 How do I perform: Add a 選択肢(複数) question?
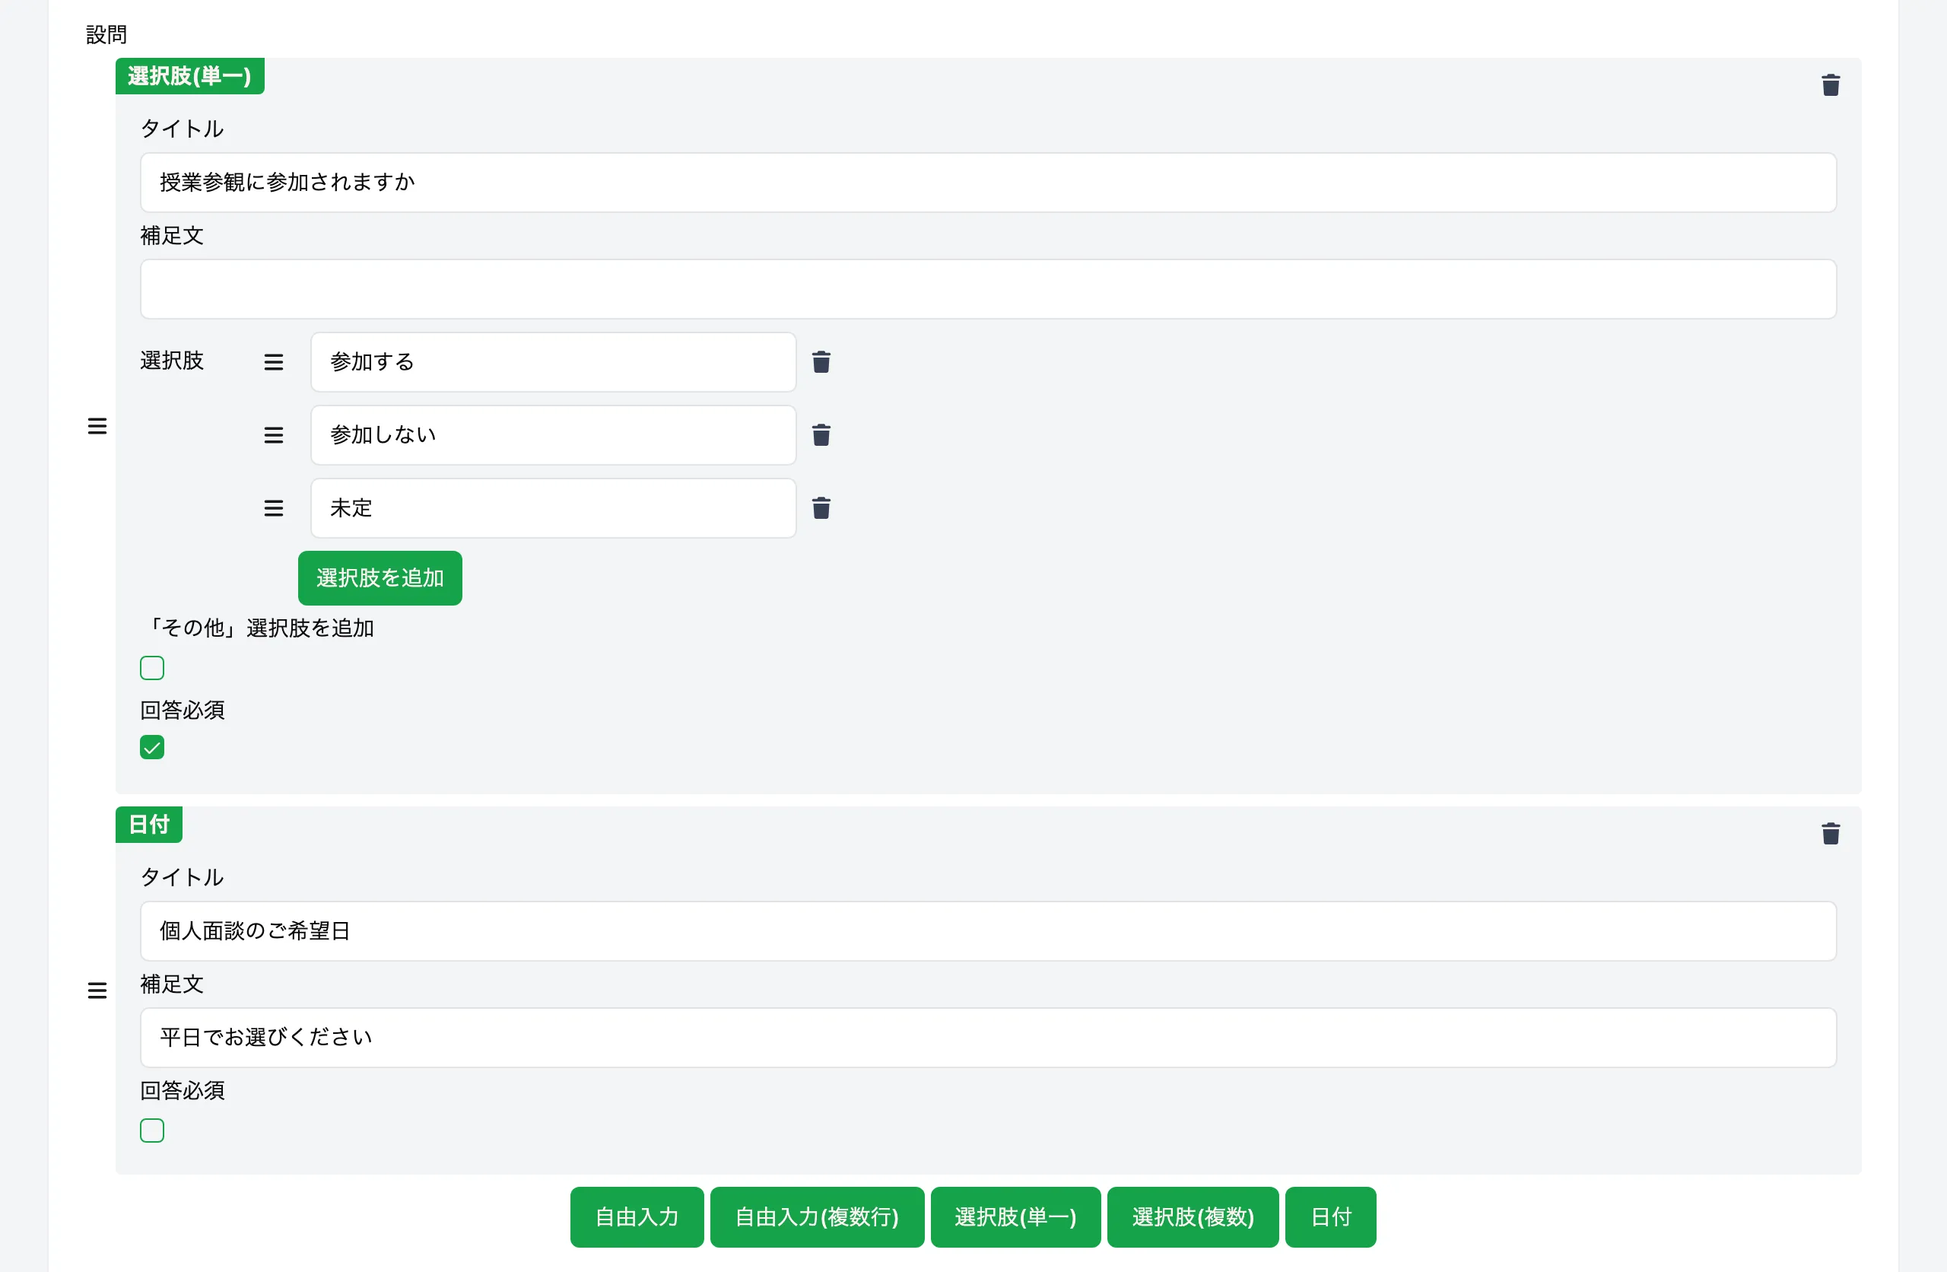coord(1193,1217)
